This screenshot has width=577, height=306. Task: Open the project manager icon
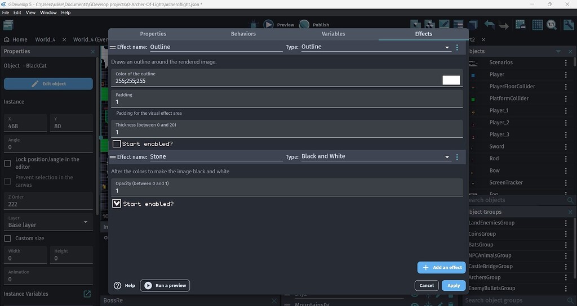click(8, 25)
